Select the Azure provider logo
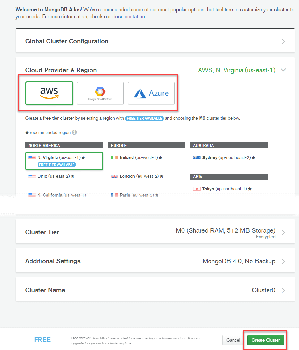This screenshot has height=350, width=299. click(x=151, y=93)
